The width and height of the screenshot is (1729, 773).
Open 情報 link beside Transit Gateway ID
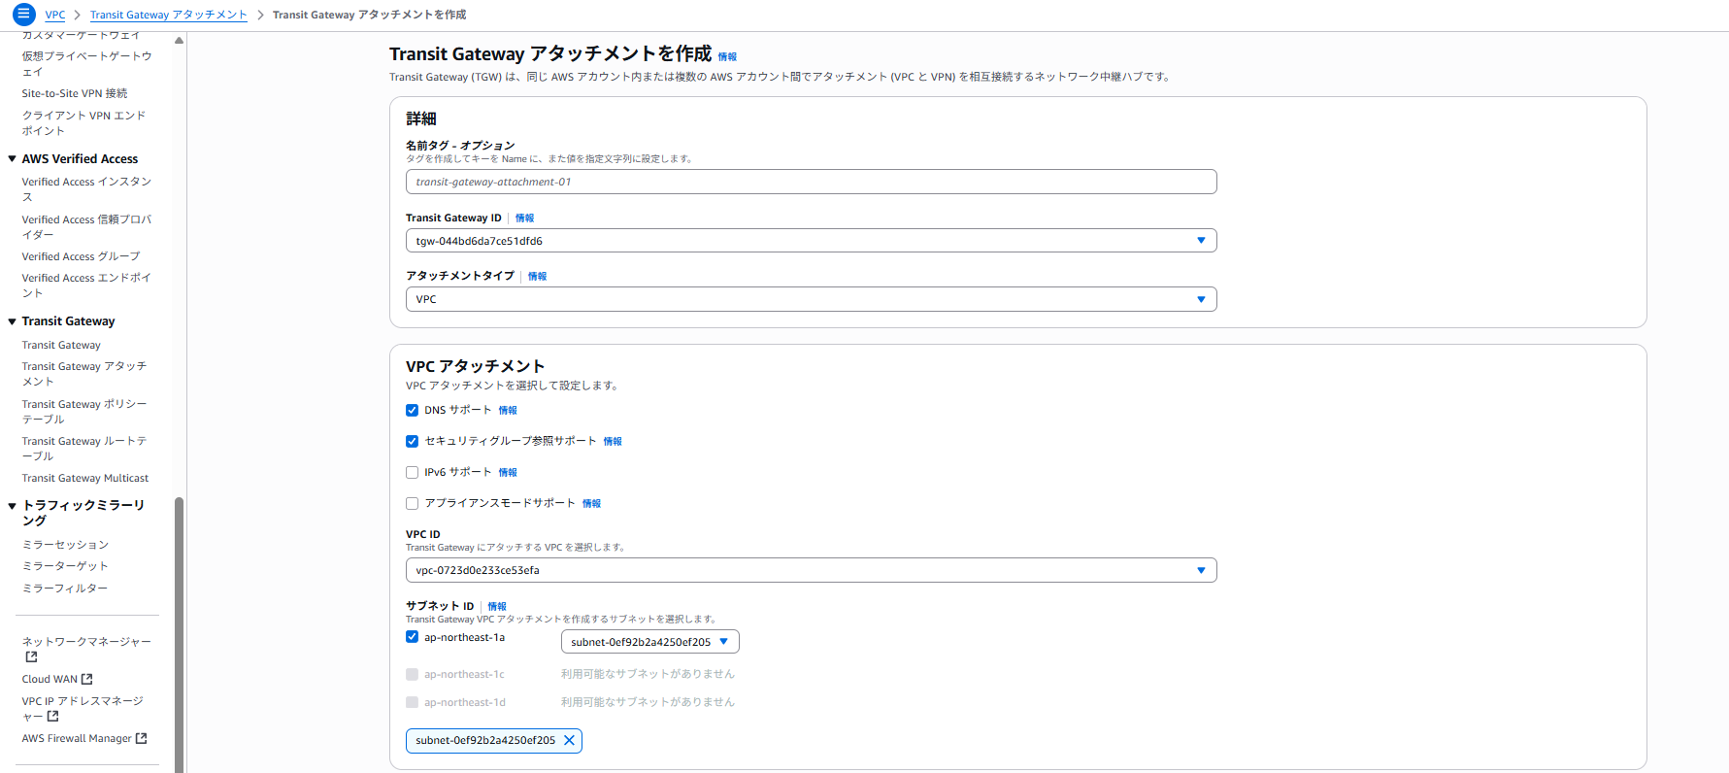click(524, 218)
